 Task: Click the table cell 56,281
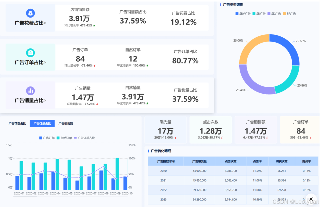point(282,171)
